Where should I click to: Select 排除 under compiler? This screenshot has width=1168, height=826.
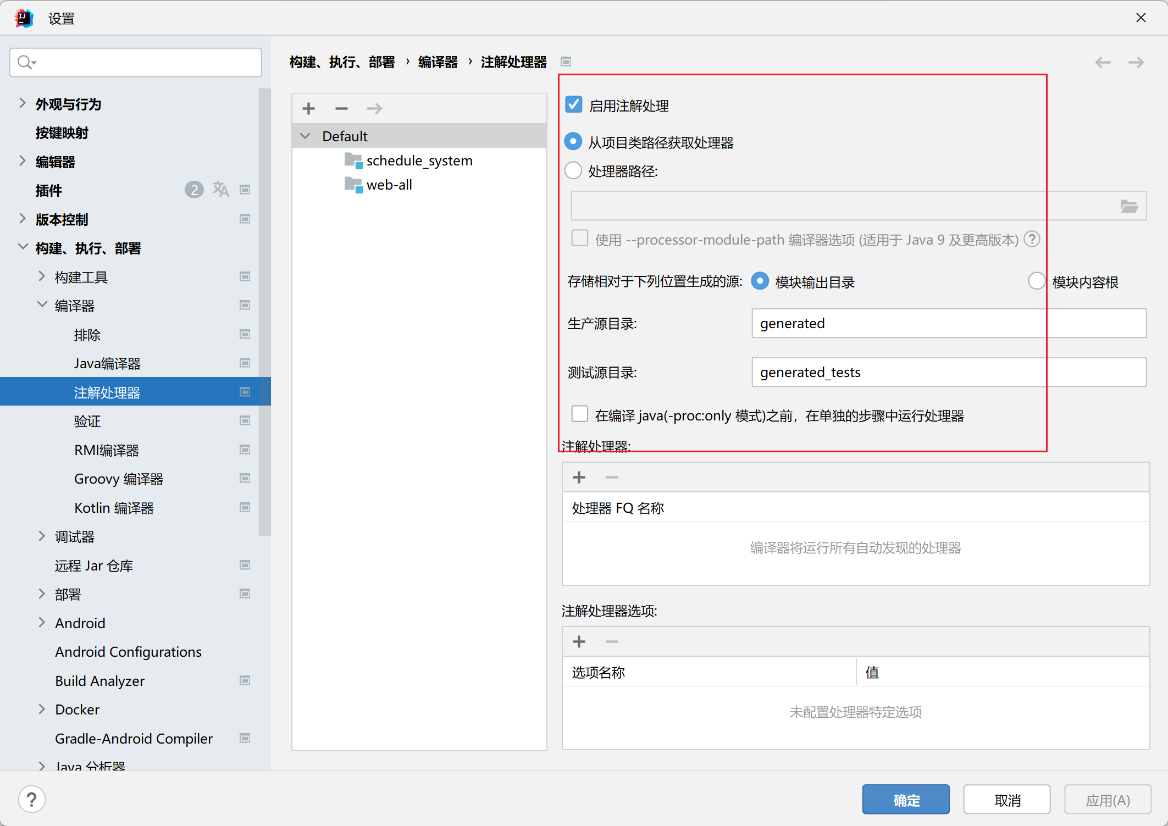pos(87,335)
